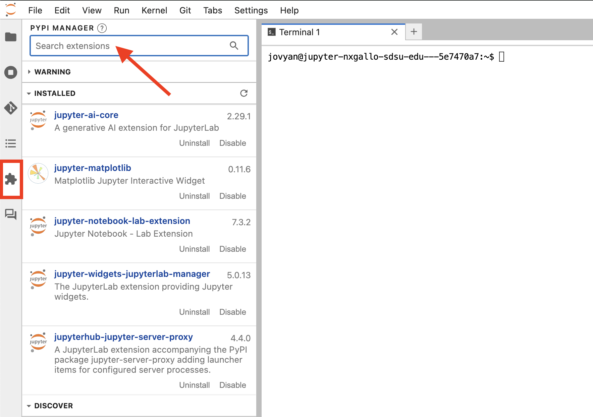Open the Git sidebar panel icon
This screenshot has height=417, width=593.
point(11,108)
